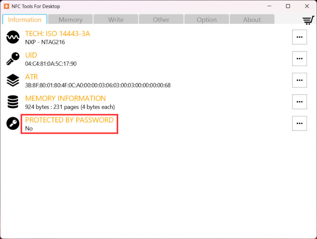Click the round key icon for password protection

pos(13,124)
